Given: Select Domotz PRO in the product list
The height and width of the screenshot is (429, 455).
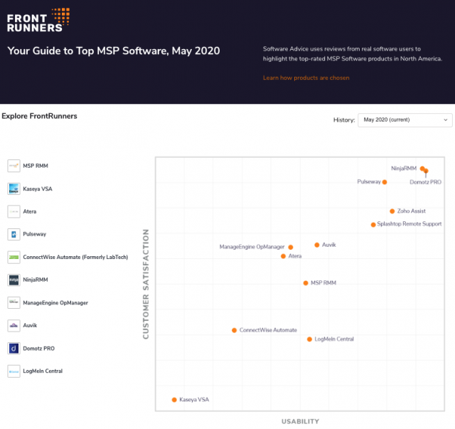Looking at the screenshot, I should click(x=38, y=349).
